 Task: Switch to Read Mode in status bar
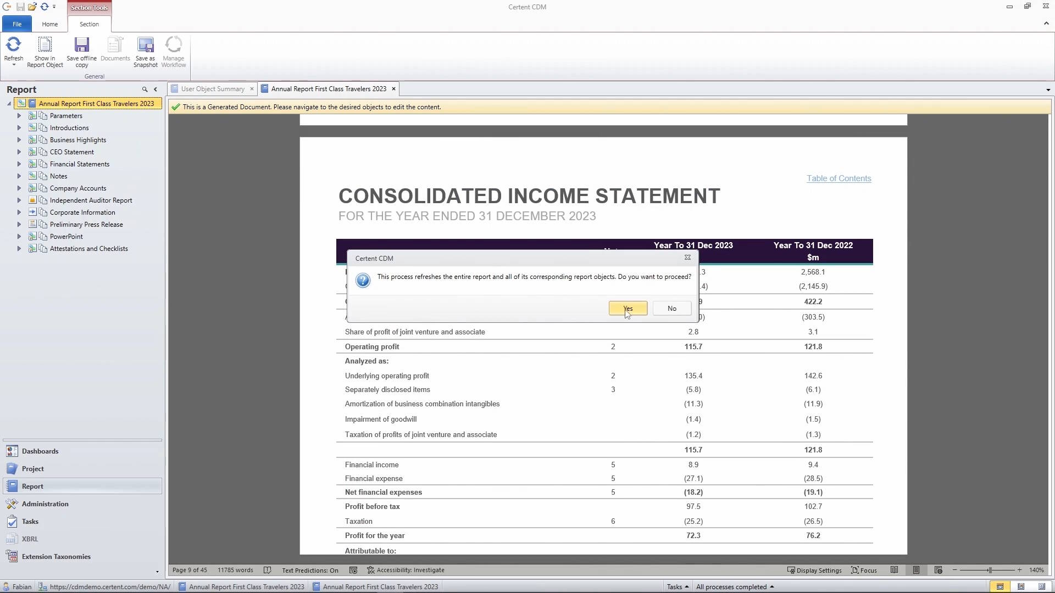pyautogui.click(x=895, y=570)
